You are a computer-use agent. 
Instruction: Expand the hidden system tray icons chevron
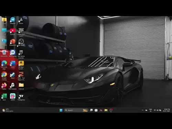143,110
